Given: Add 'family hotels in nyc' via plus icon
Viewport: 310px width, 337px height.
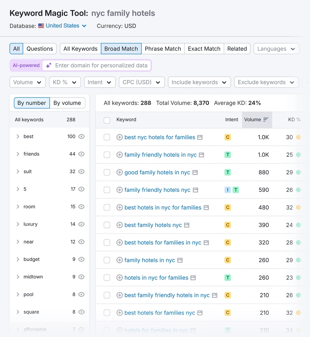Looking at the screenshot, I should coord(119,260).
